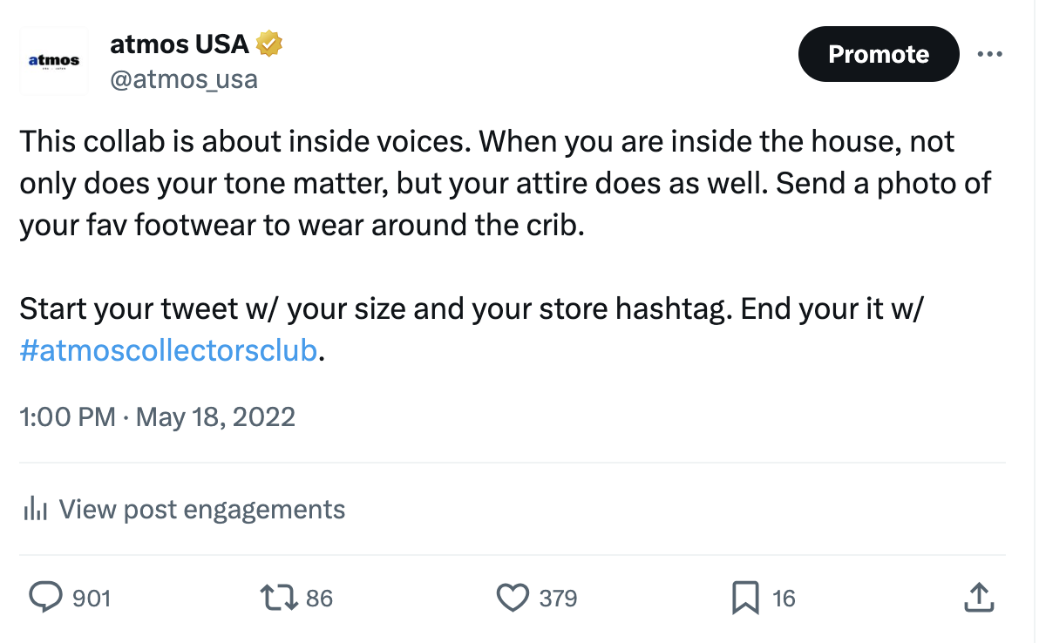
Task: Click the 901 replies count
Action: point(91,599)
